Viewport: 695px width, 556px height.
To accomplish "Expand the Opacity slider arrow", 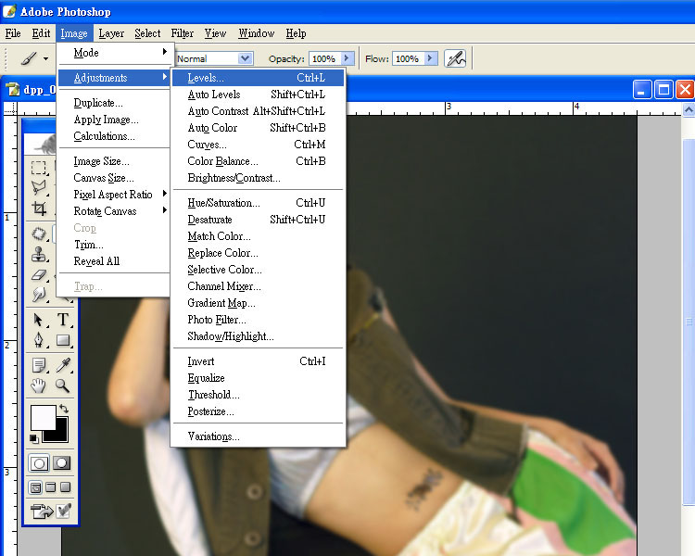I will (x=349, y=58).
